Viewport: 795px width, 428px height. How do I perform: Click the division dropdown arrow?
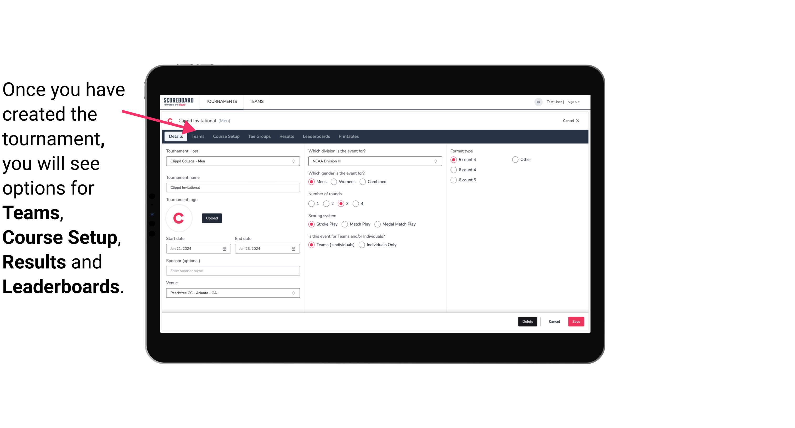(x=434, y=161)
